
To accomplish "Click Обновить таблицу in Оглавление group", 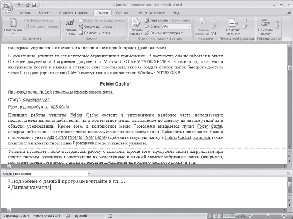I will click(41, 26).
